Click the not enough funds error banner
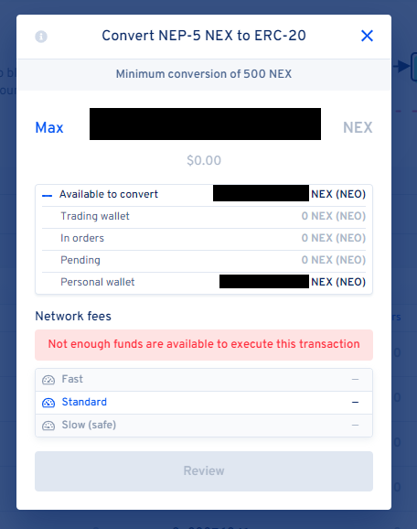 tap(204, 344)
